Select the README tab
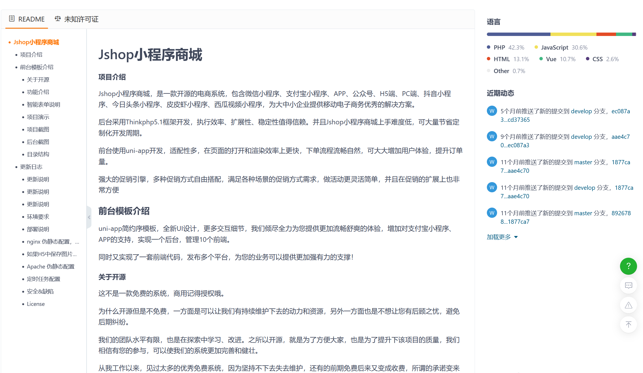Image resolution: width=643 pixels, height=373 pixels. pos(31,19)
